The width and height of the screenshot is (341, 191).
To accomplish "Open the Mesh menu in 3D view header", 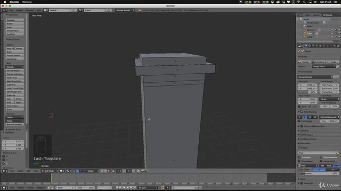I will 36,171.
